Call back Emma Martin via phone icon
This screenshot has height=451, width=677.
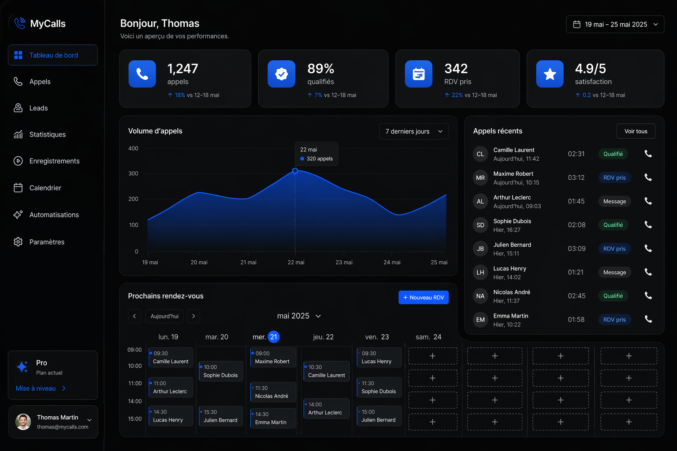[648, 319]
